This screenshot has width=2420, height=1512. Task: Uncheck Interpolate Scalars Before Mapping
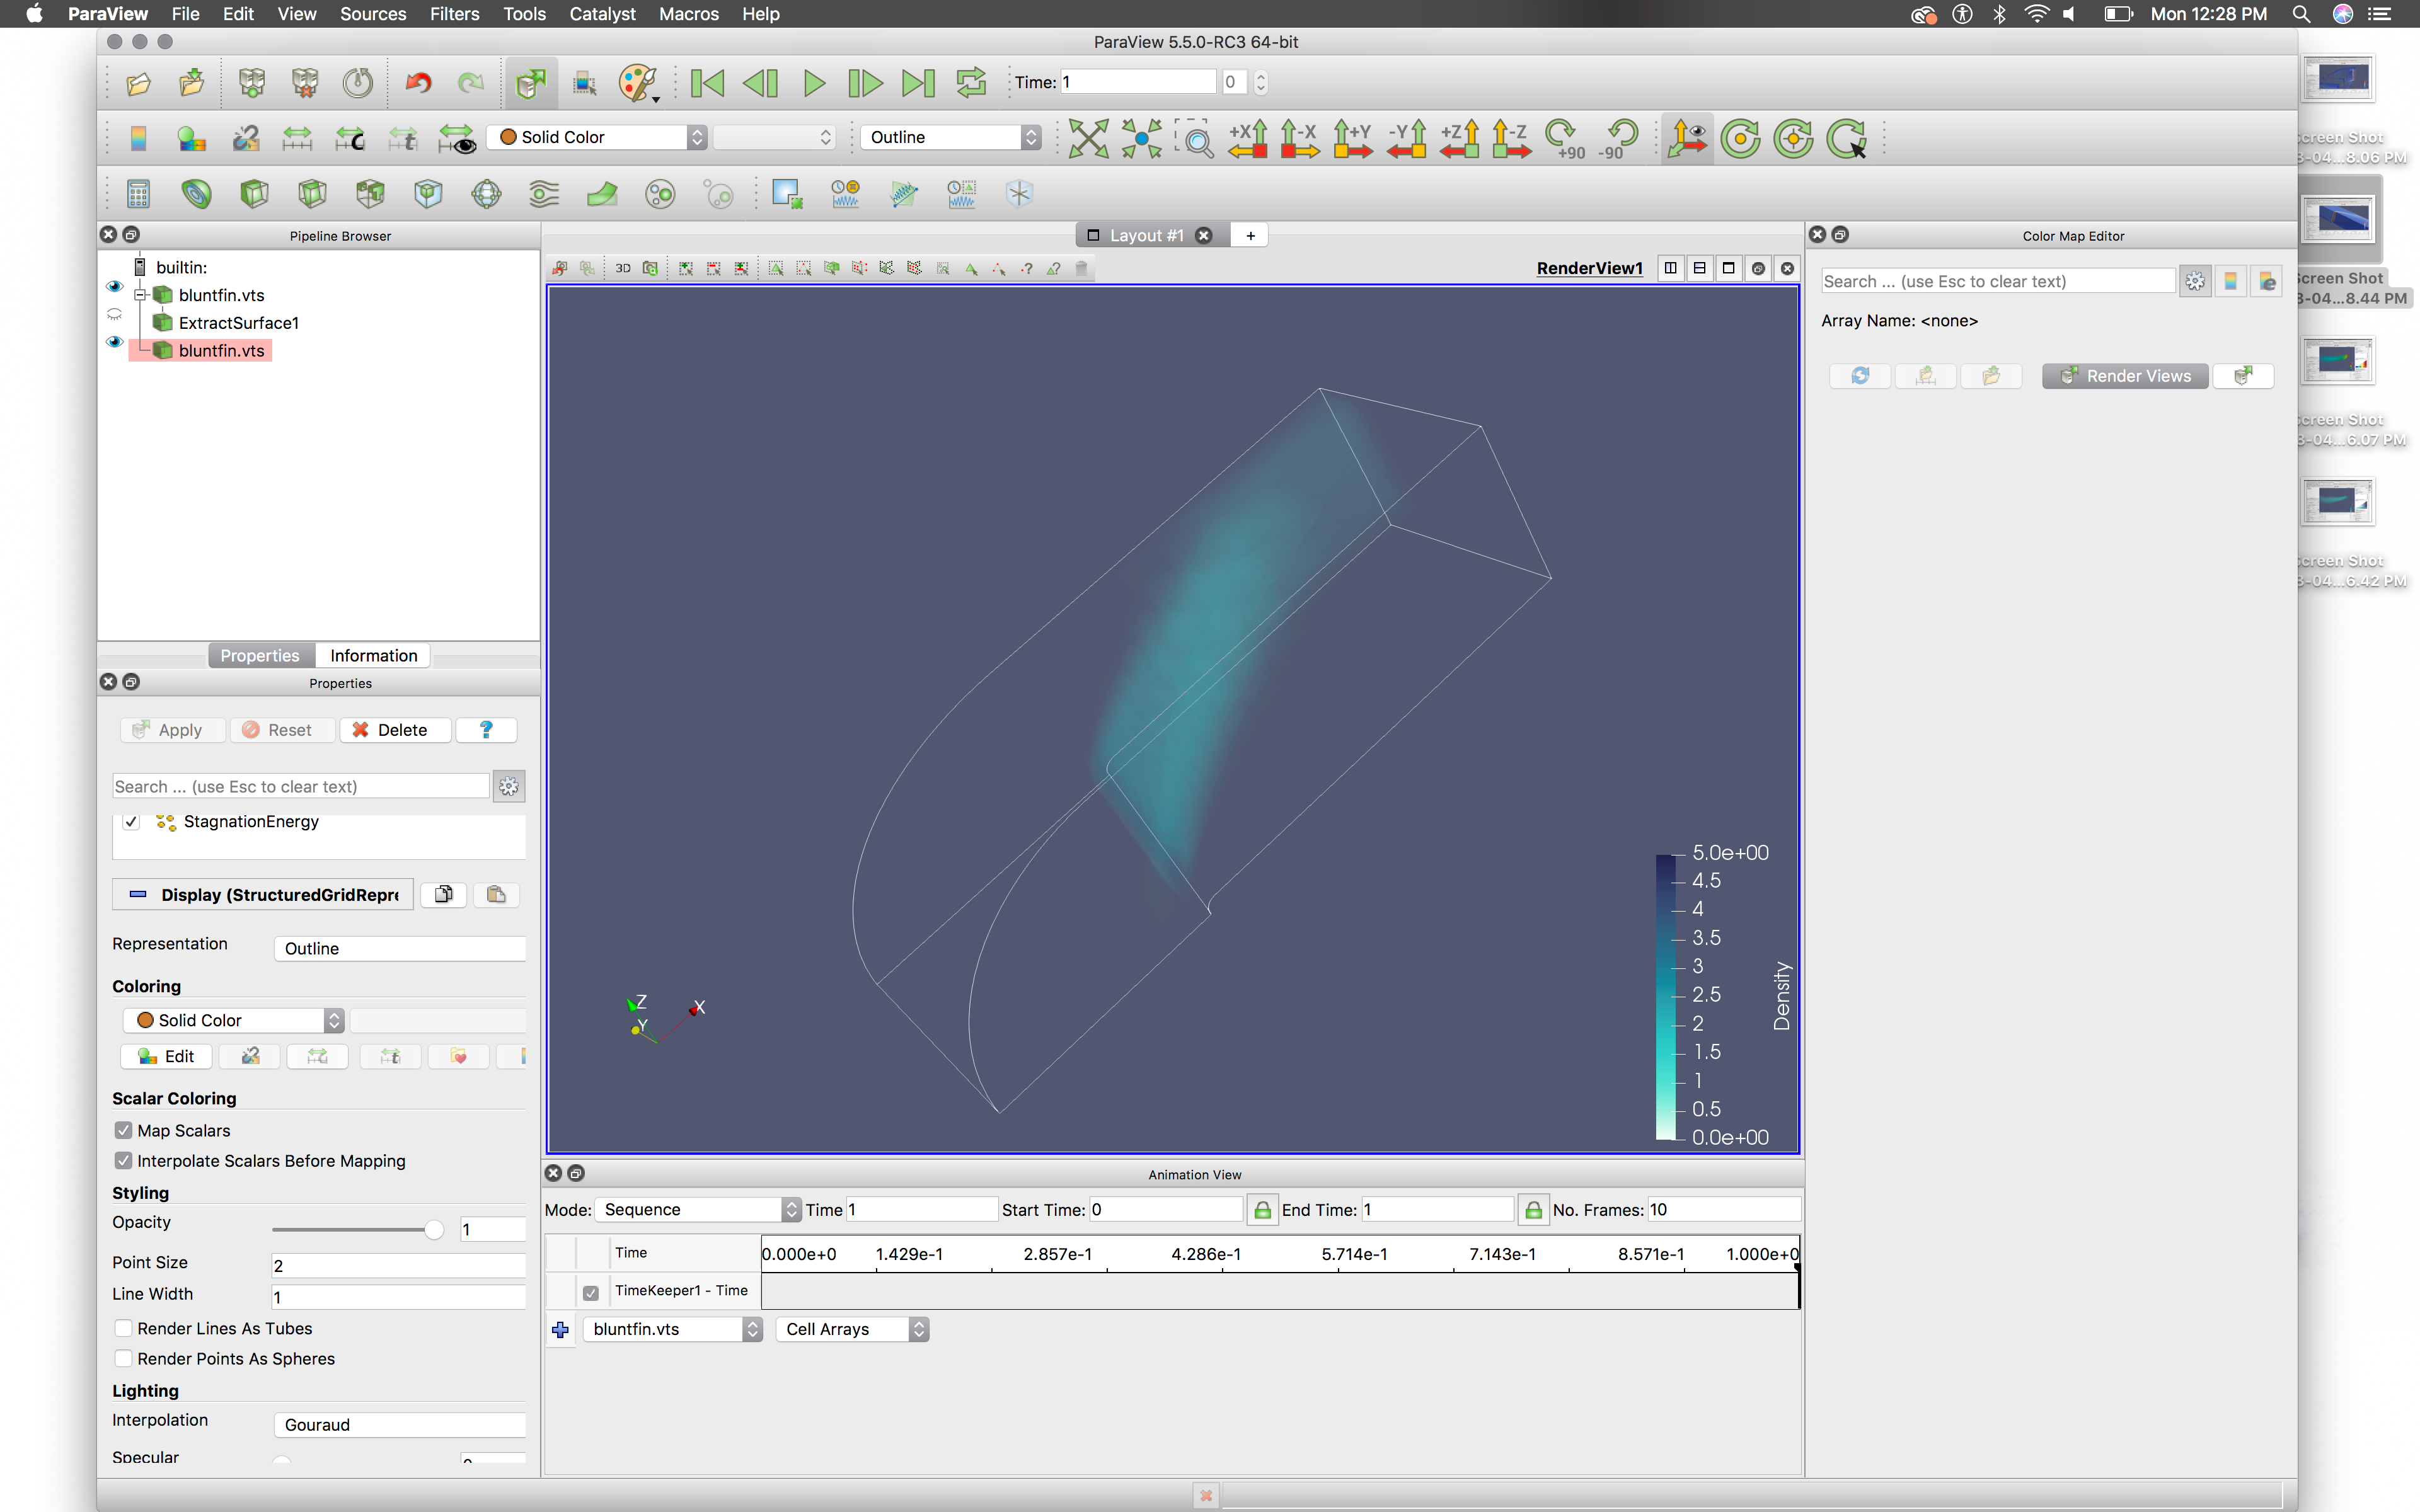(x=124, y=1160)
